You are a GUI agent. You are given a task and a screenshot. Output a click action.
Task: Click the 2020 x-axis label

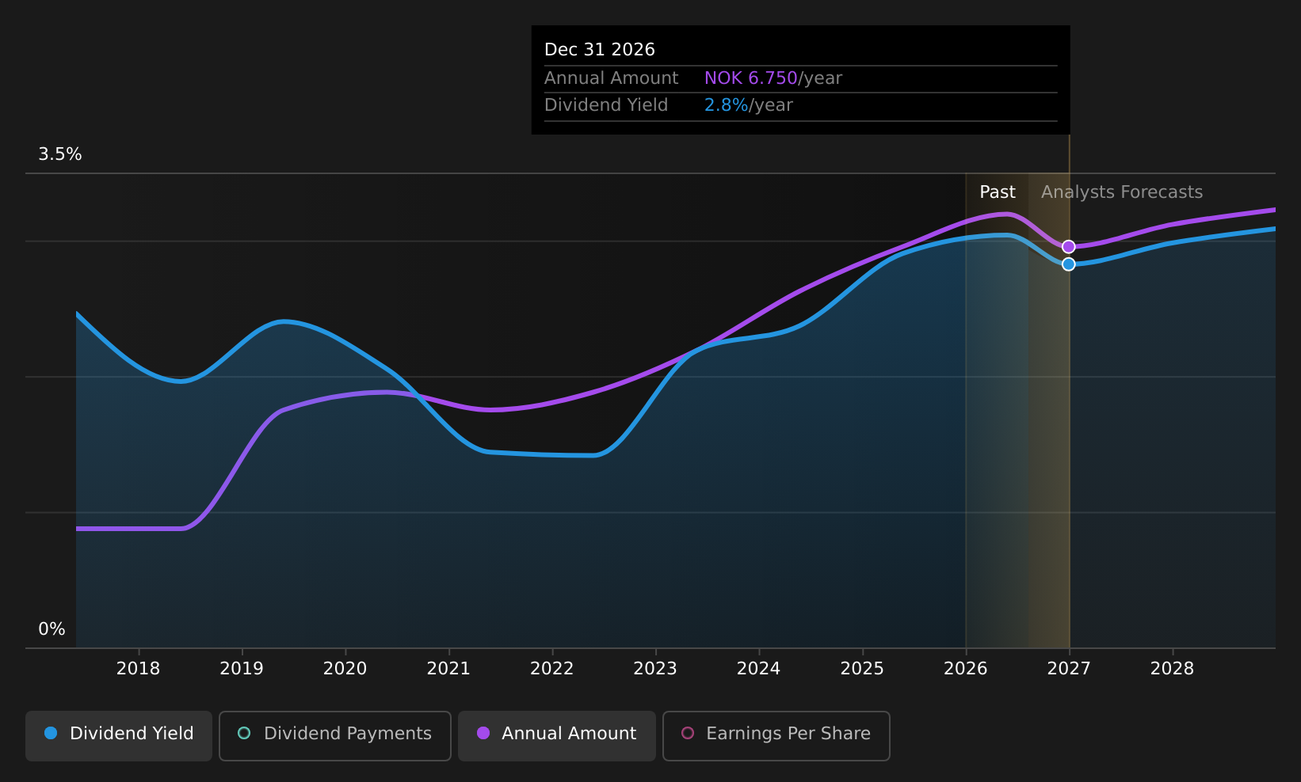click(345, 669)
